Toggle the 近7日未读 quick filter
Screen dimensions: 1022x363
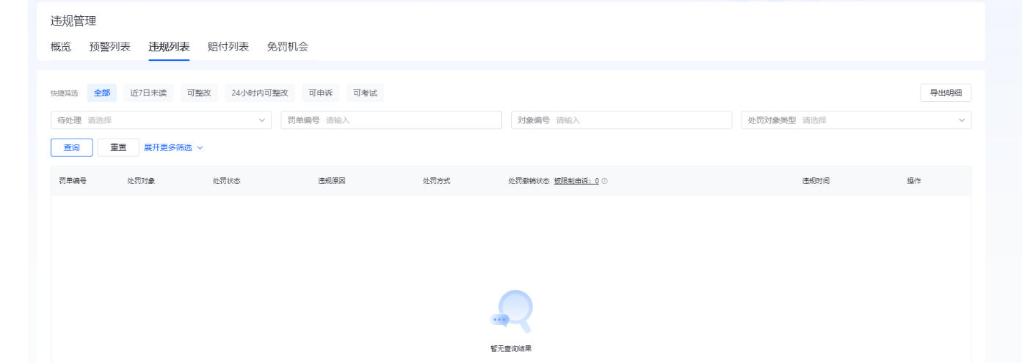pyautogui.click(x=148, y=93)
